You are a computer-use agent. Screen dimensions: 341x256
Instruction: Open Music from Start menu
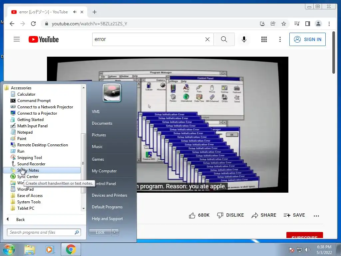point(97,147)
